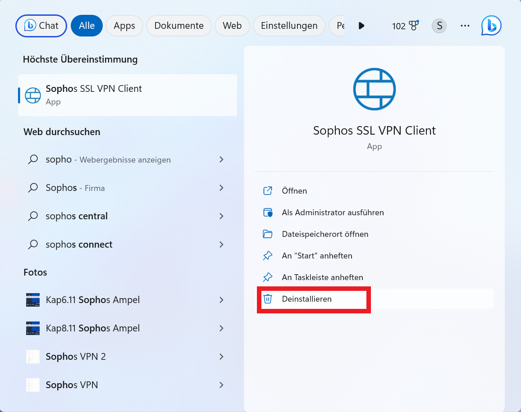Viewport: 521px width, 412px height.
Task: Click the large Sophos firewall app icon
Action: (375, 89)
